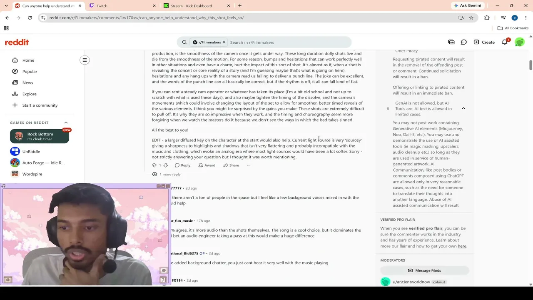Image resolution: width=533 pixels, height=300 pixels.
Task: Click the 'colorist' flair tag
Action: pyautogui.click(x=439, y=282)
